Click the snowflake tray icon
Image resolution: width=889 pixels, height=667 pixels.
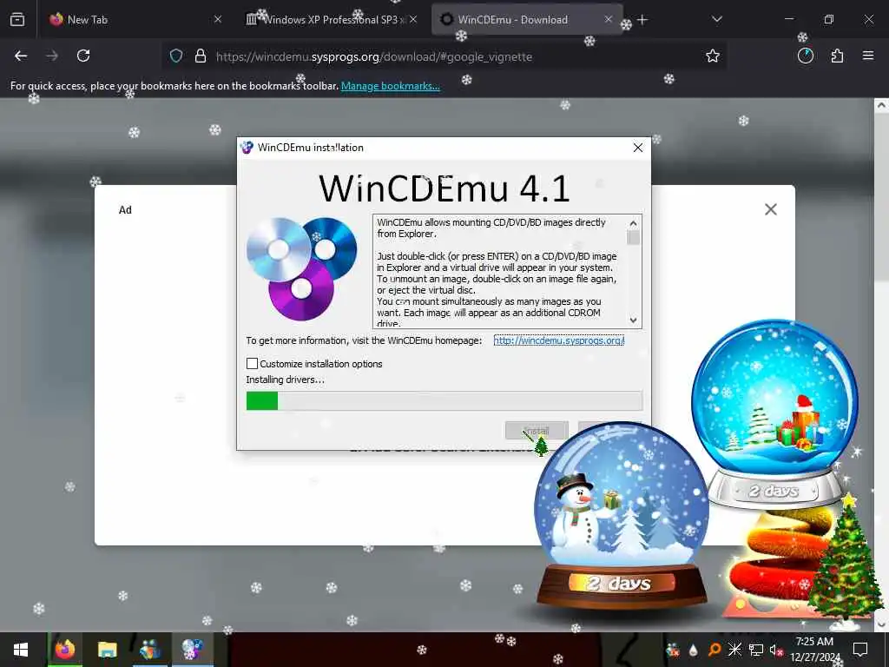[x=734, y=650]
